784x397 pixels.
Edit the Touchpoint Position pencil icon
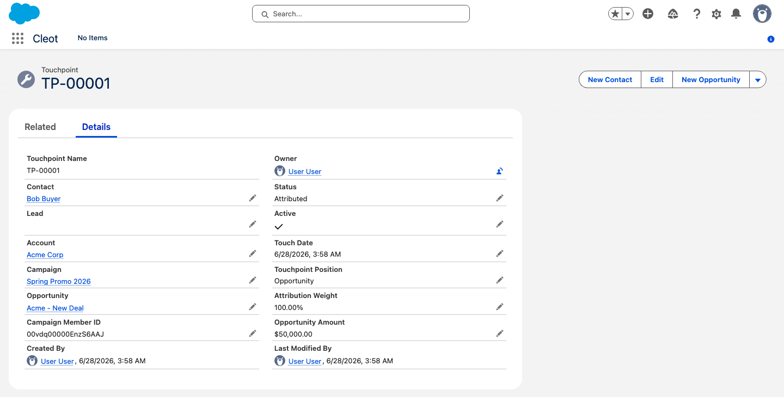click(500, 280)
